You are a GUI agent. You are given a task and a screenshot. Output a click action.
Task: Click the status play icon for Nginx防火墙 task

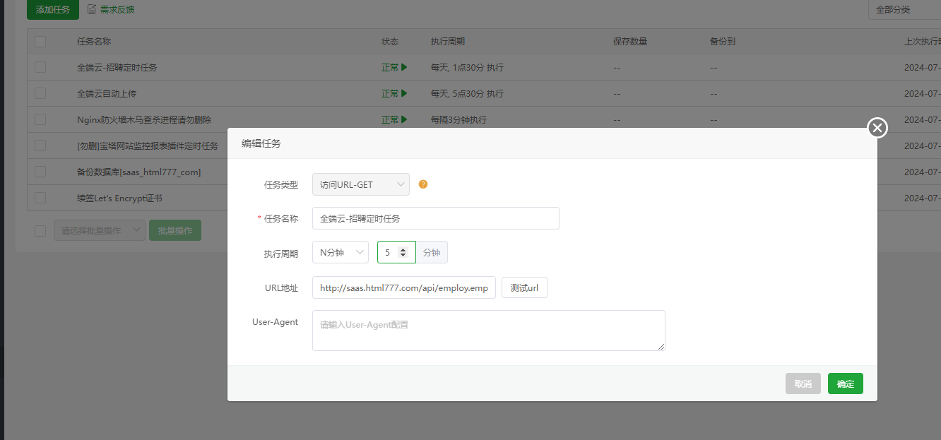point(404,119)
